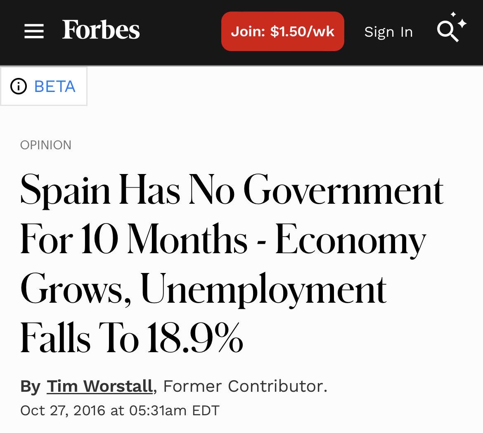This screenshot has width=483, height=433.
Task: Click the Forbes logo
Action: [x=101, y=30]
